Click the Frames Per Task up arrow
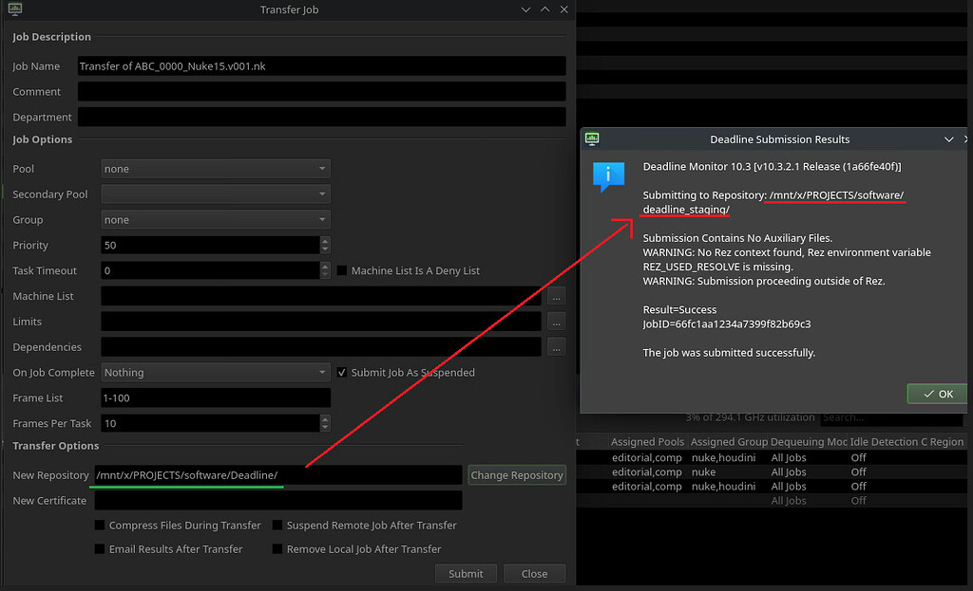 click(324, 419)
